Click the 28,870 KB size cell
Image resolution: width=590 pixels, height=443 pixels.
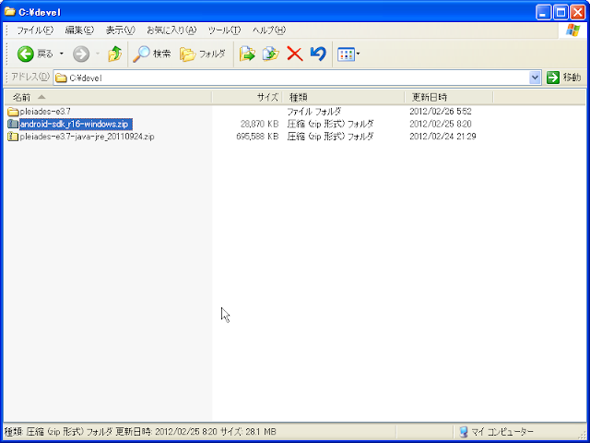[260, 124]
